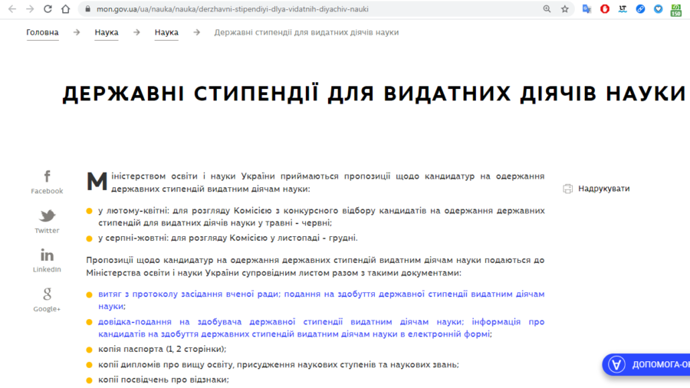Open the LT LanguageTool extension icon

point(623,8)
